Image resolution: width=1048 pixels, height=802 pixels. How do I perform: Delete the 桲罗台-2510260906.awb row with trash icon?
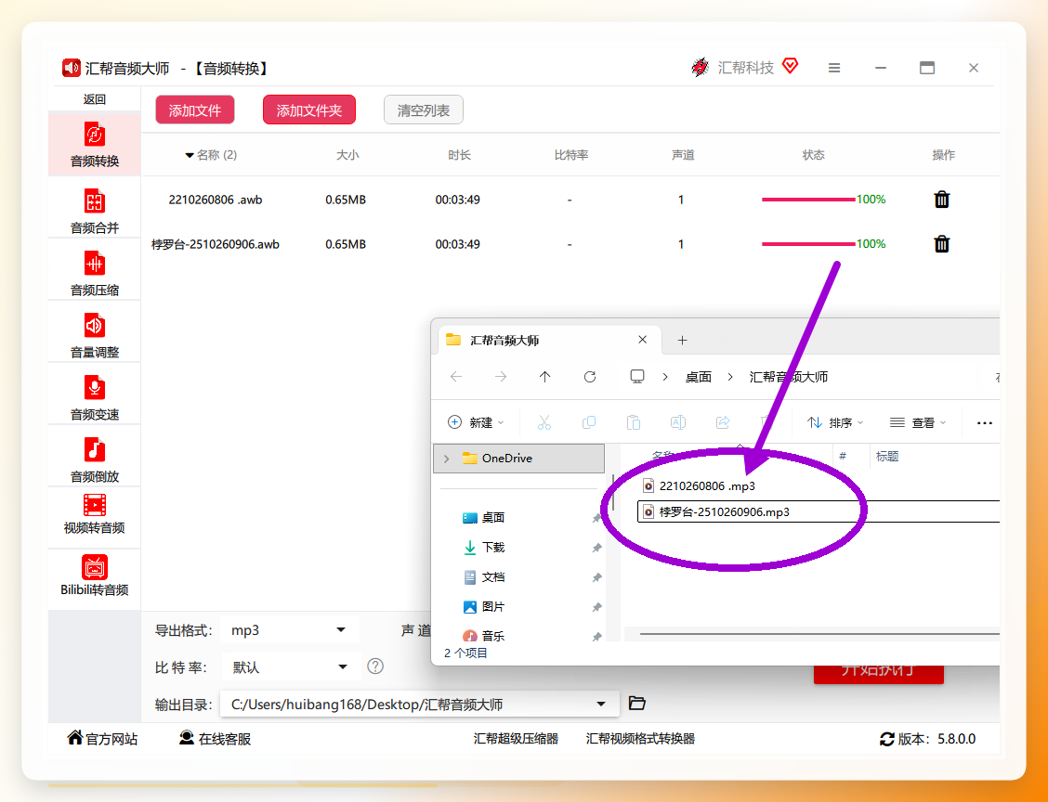[942, 244]
